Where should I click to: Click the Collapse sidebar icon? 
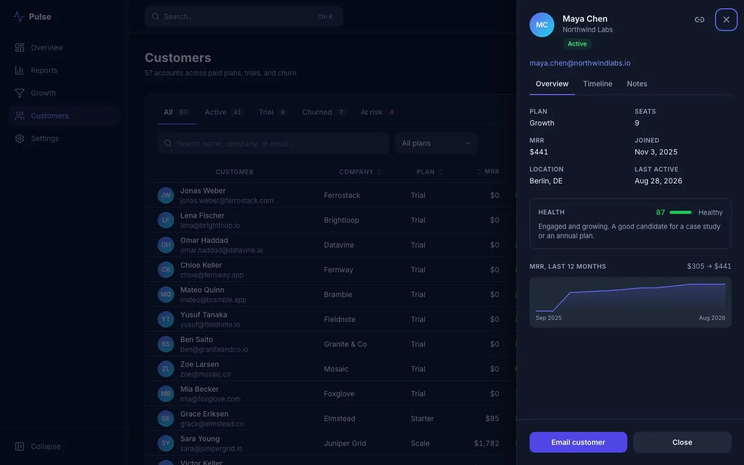coord(20,446)
